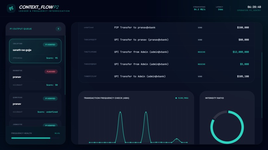Select UPI Transfer to Admin (admin@vbank) row
The image size is (268, 150).
point(166,76)
